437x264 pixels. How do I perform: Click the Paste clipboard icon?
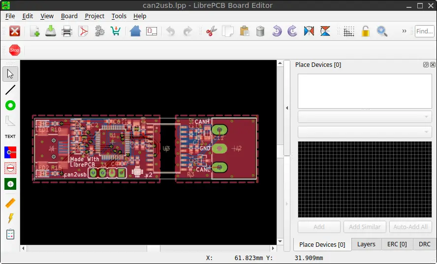tap(244, 31)
